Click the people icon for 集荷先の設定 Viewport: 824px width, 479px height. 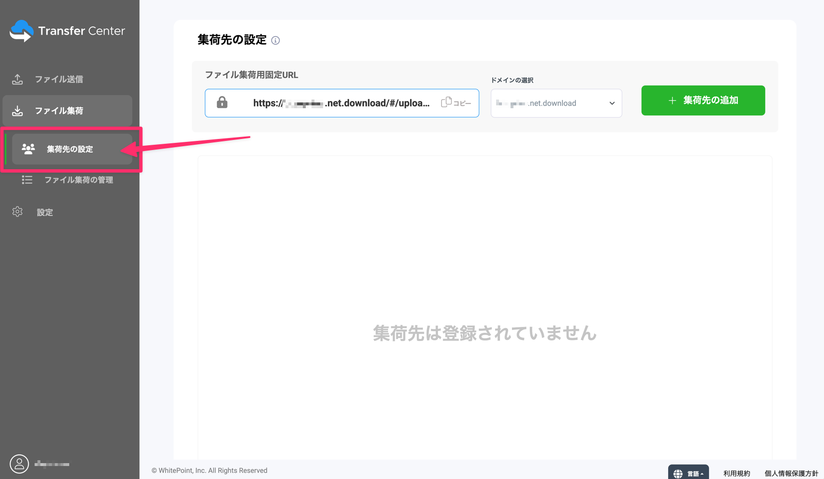pyautogui.click(x=28, y=149)
